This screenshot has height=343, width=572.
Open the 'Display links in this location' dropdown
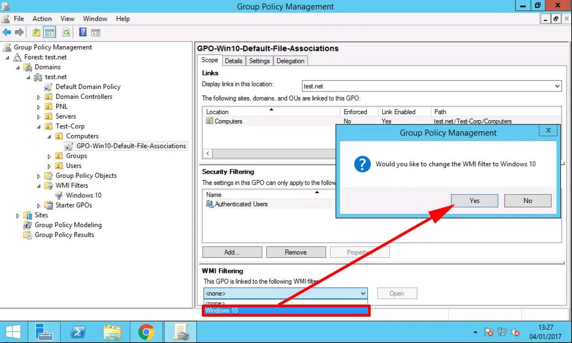pos(432,86)
